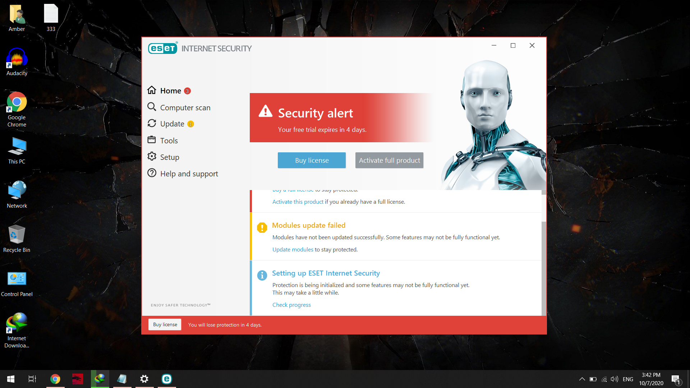Open the Tools section

coord(162,140)
